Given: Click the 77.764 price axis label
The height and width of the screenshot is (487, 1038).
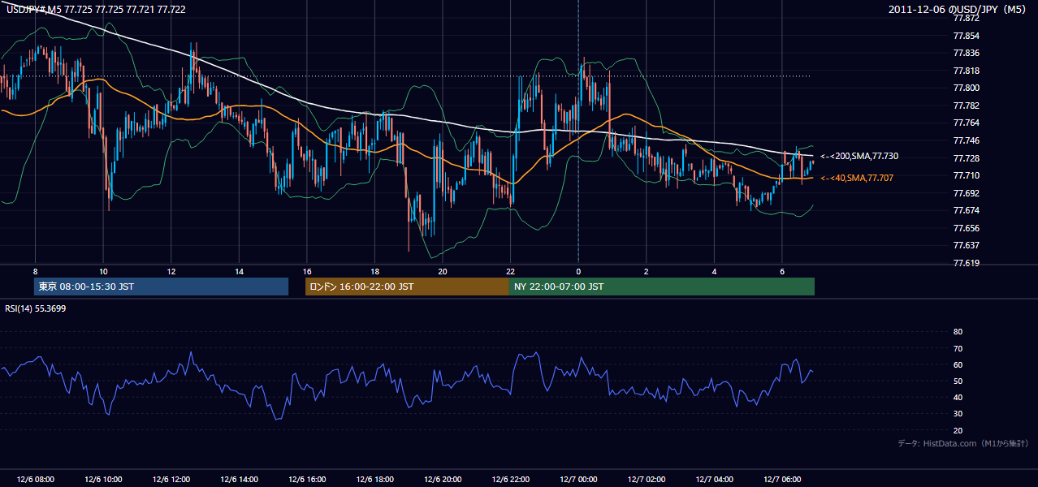Looking at the screenshot, I should point(968,123).
